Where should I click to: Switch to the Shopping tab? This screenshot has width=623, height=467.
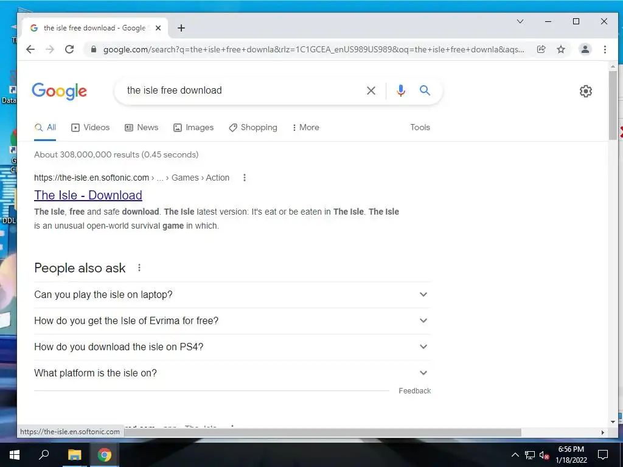coord(253,128)
